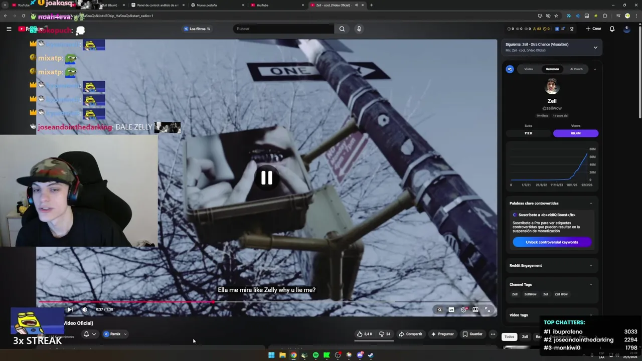Click the Views 69.4M pill
642x361 pixels.
(x=576, y=133)
